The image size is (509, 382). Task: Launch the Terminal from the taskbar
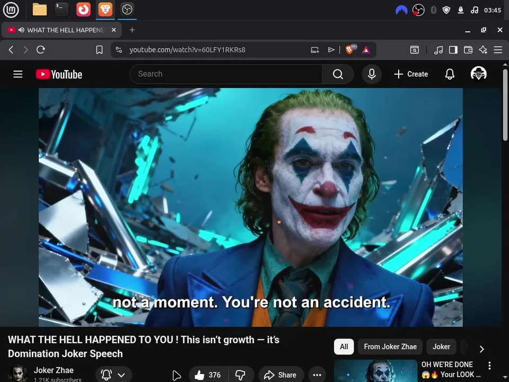(x=62, y=10)
